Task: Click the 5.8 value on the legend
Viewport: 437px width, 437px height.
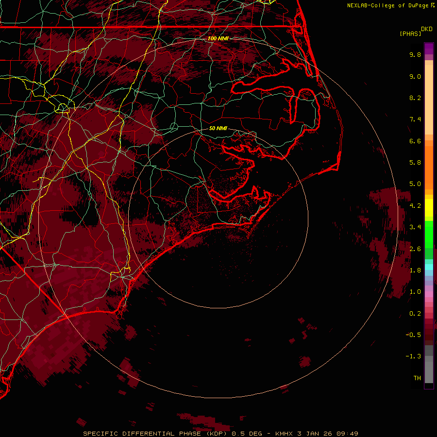Action: coord(415,163)
